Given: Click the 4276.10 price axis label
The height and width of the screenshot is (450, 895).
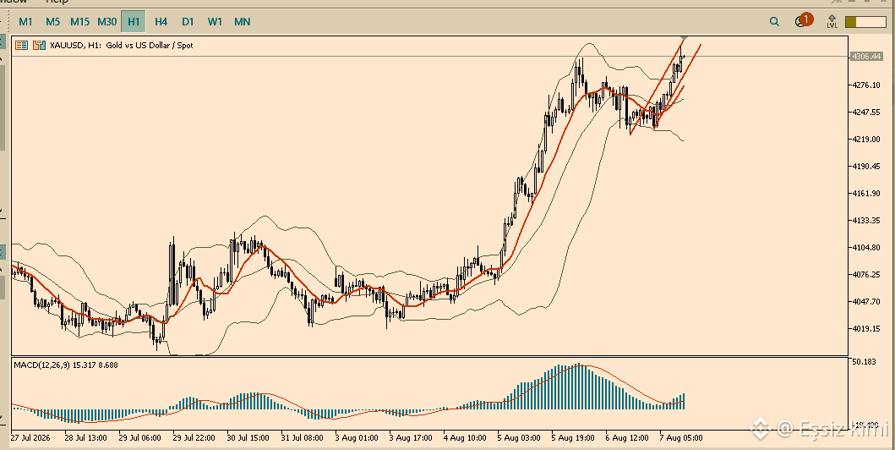Looking at the screenshot, I should point(866,85).
